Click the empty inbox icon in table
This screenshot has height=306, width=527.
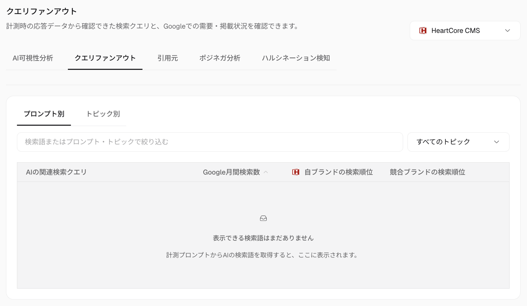click(x=263, y=218)
